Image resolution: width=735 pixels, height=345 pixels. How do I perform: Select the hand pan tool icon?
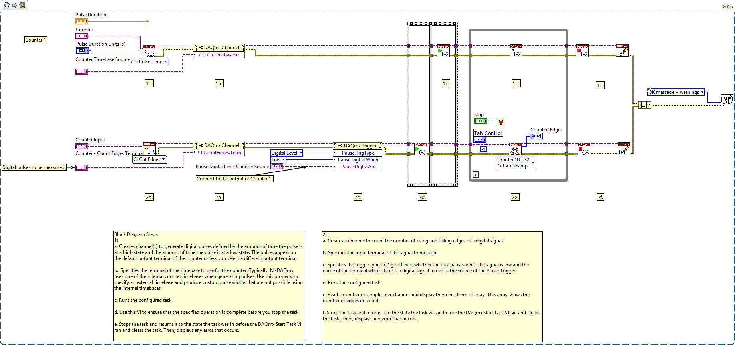click(x=7, y=5)
